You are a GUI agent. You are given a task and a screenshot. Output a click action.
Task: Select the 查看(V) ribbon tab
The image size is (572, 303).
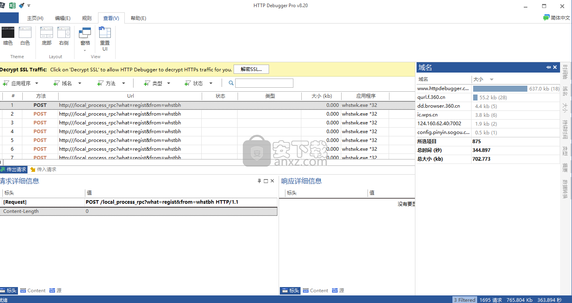[111, 18]
